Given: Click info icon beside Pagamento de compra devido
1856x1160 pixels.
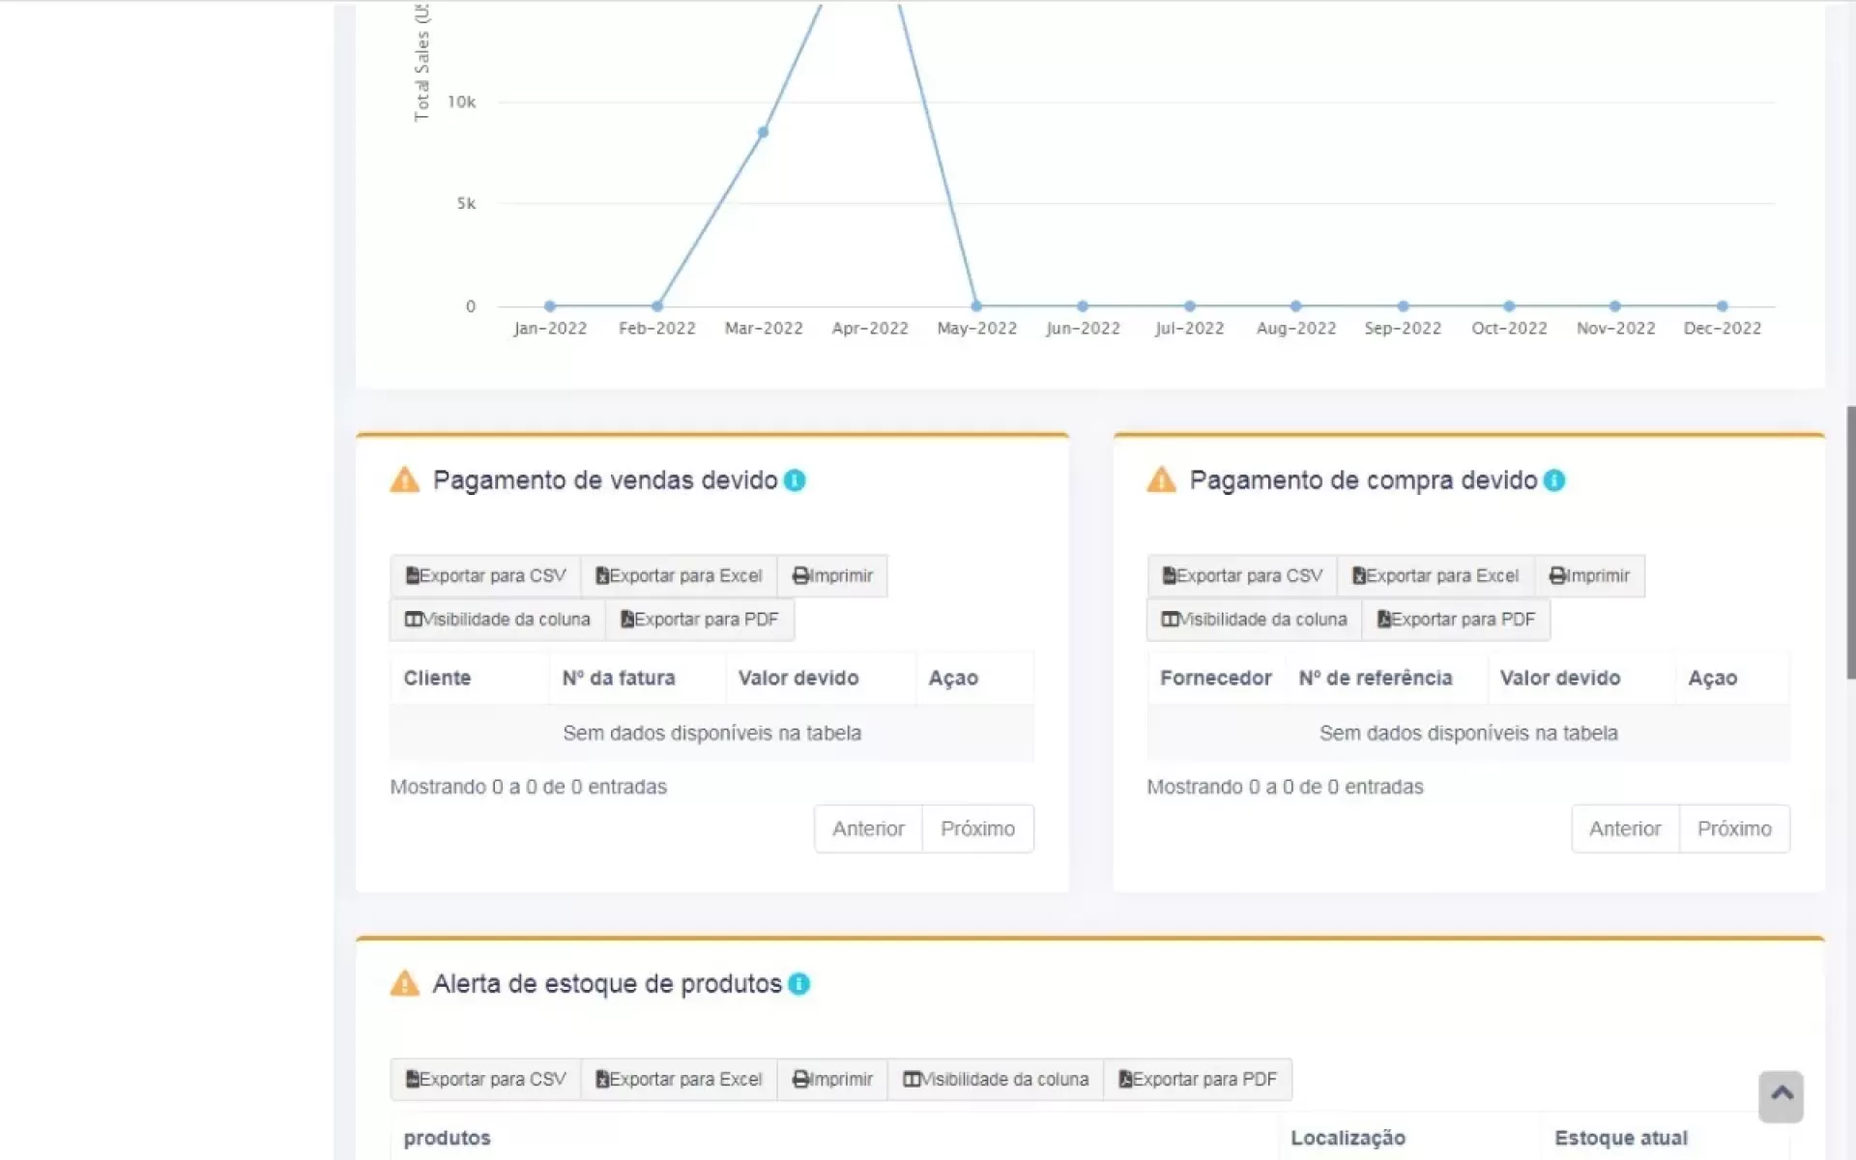Looking at the screenshot, I should [1553, 480].
